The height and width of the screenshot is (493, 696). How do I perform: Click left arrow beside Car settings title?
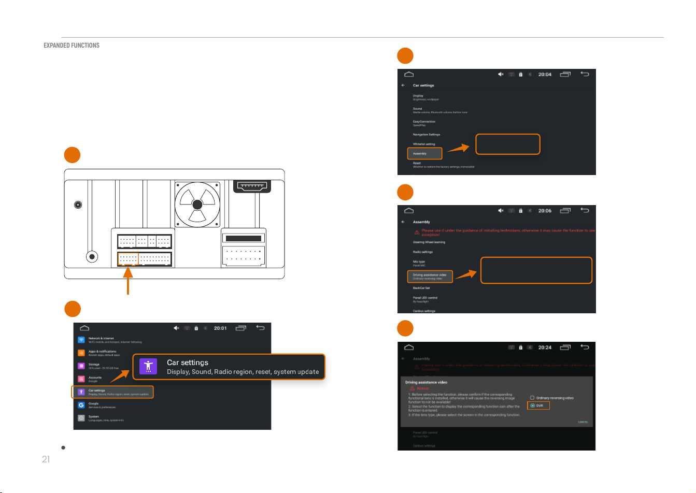click(403, 85)
